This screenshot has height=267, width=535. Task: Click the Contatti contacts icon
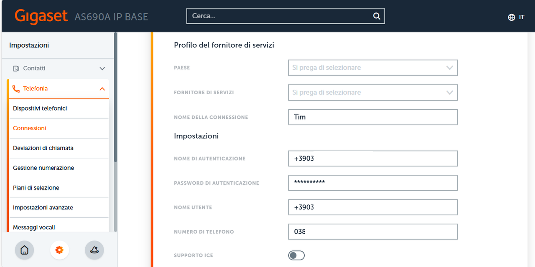click(x=16, y=68)
